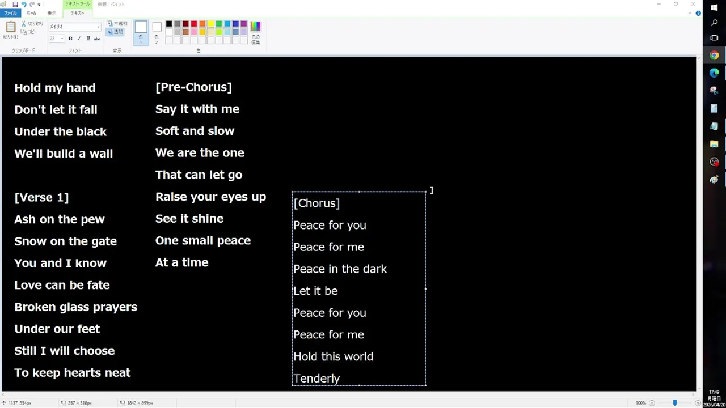Open Task View on the taskbar
This screenshot has height=408, width=726.
pos(714,38)
